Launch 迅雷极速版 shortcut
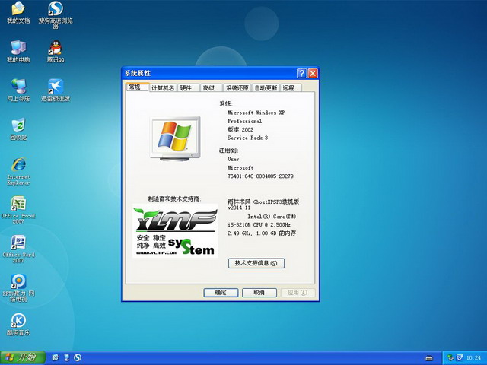The width and height of the screenshot is (487, 365). point(56,87)
